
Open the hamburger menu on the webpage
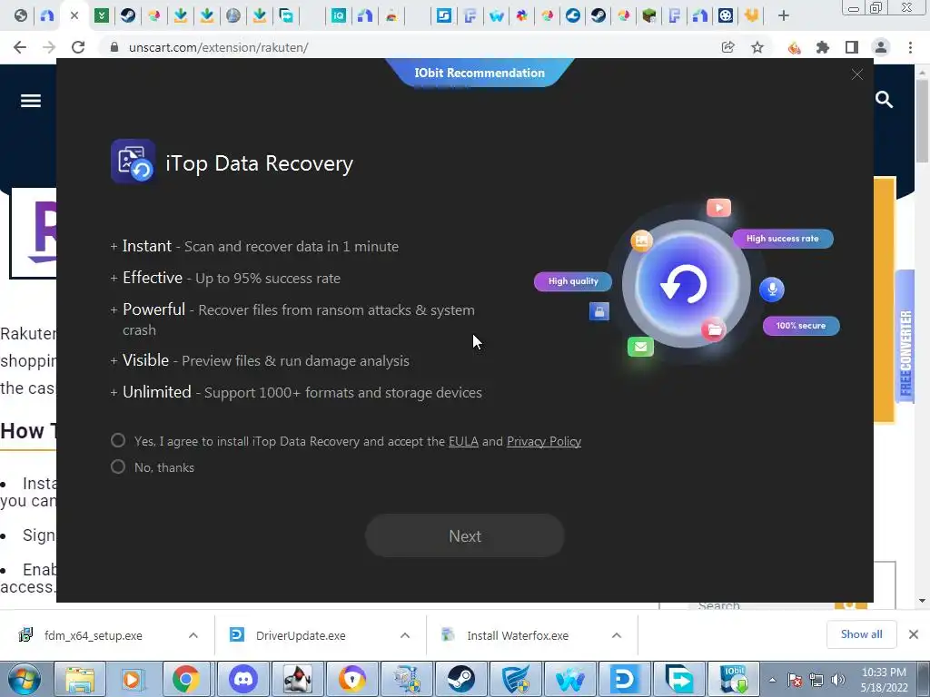coord(31,101)
